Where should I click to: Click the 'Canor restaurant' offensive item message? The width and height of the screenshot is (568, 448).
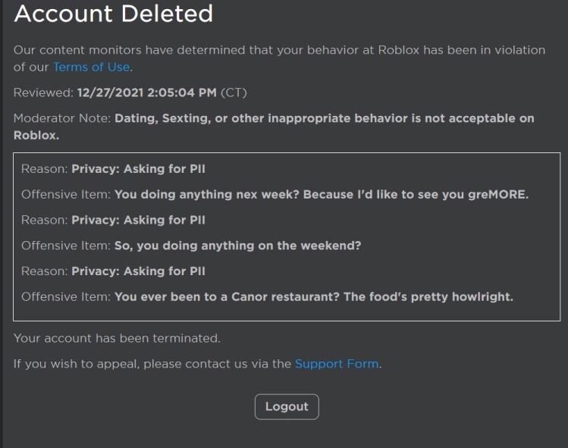pos(313,297)
